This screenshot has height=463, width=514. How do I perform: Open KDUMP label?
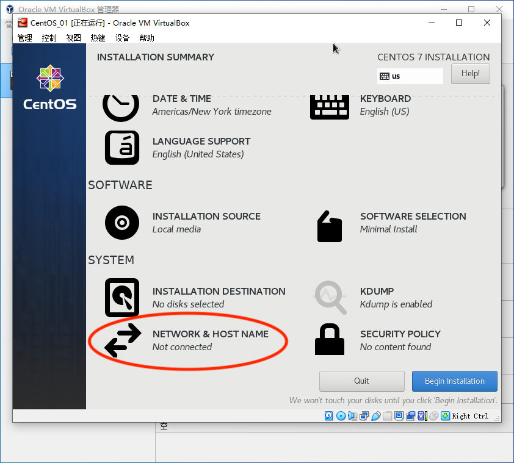377,292
